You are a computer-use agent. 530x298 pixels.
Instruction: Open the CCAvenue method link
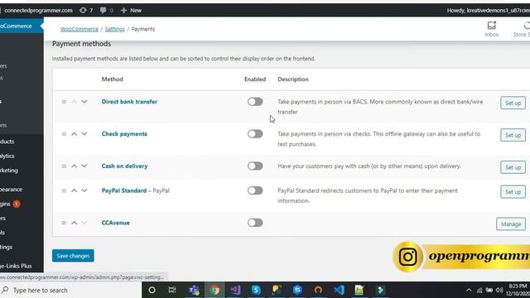pyautogui.click(x=116, y=223)
